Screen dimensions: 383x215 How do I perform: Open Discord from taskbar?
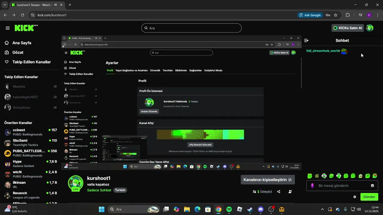tap(261, 209)
